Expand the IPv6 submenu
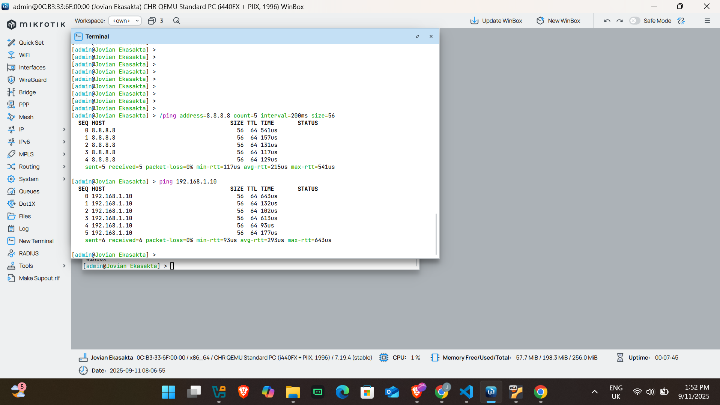Screen dimensions: 720x405 64,142
